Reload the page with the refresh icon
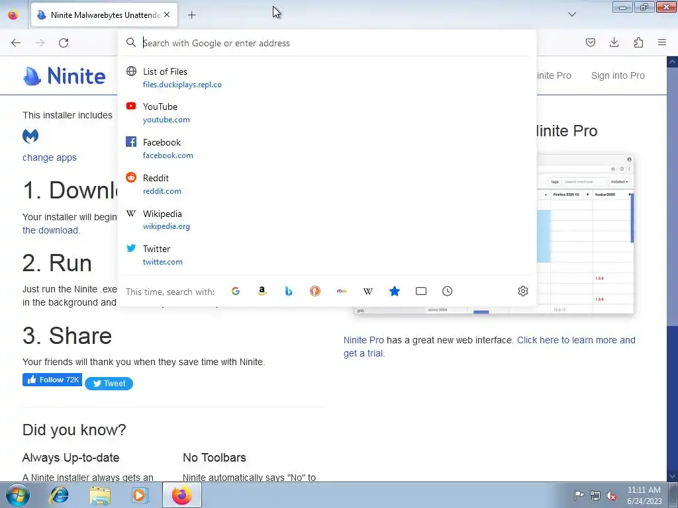The width and height of the screenshot is (678, 508). pos(64,43)
